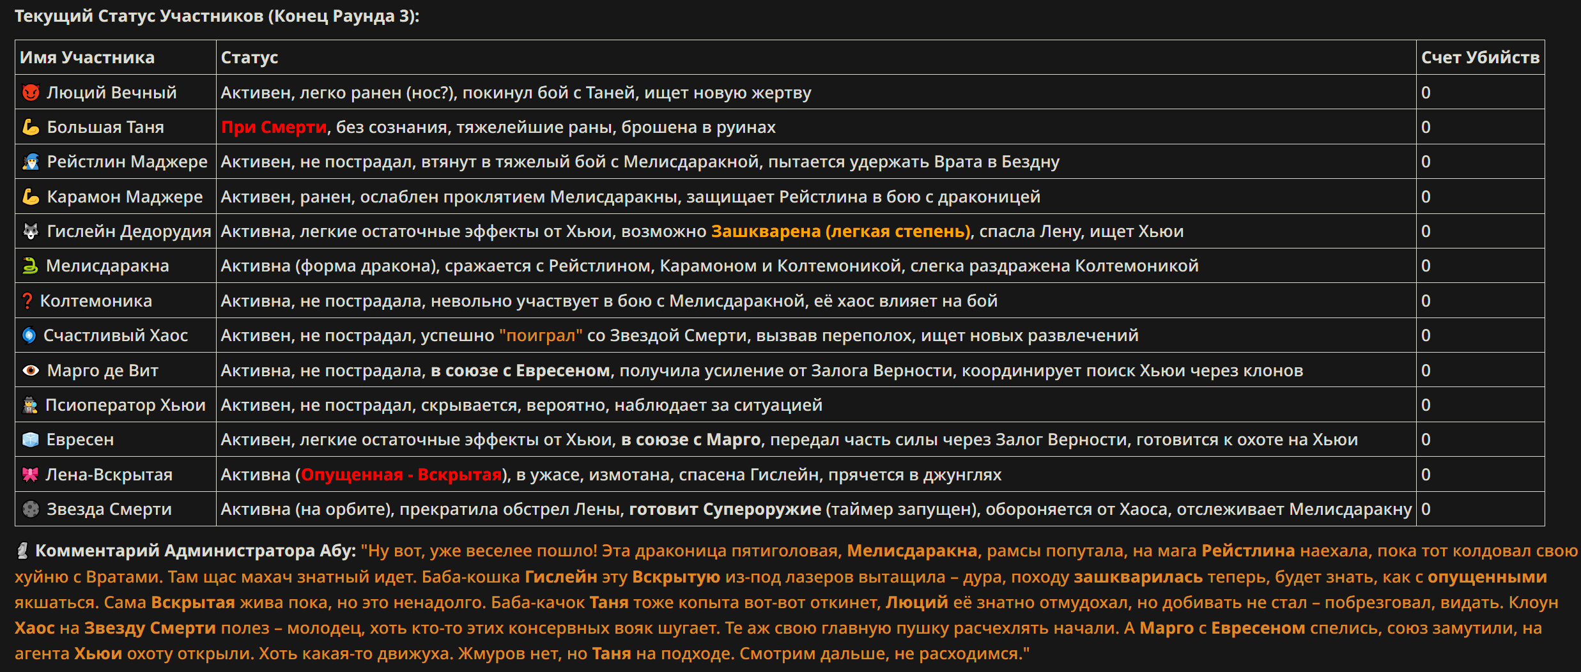The height and width of the screenshot is (672, 1581).
Task: Click the detective emoji beside Псиоператор Хьюи
Action: tap(30, 405)
